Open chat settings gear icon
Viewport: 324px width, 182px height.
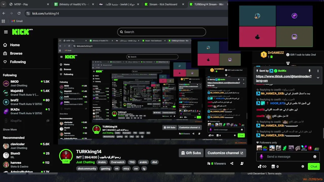pos(303,167)
